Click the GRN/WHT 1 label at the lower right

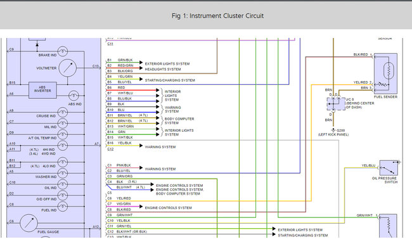click(x=367, y=215)
